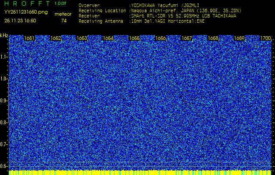This screenshot has width=275, height=175.
Task: Click the meteor label
Action: click(63, 14)
